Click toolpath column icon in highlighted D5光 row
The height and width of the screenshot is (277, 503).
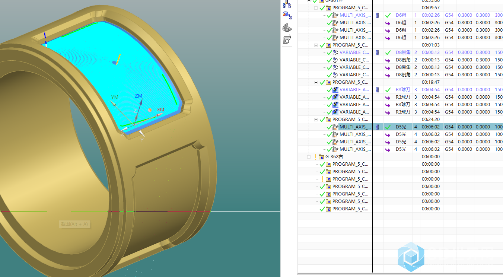coord(378,127)
